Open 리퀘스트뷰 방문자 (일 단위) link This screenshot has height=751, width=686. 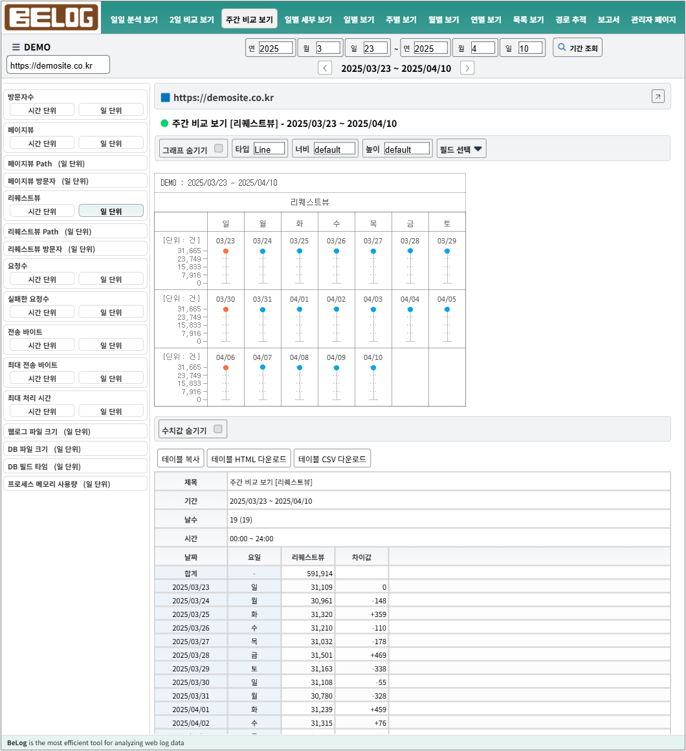click(x=76, y=249)
